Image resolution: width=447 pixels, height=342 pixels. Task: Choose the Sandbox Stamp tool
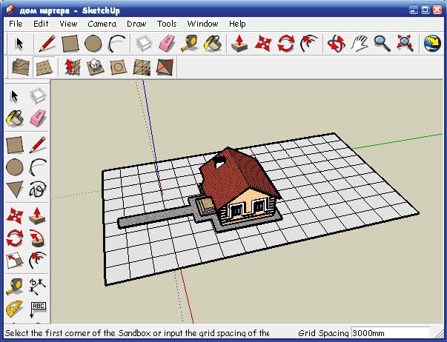pos(95,67)
